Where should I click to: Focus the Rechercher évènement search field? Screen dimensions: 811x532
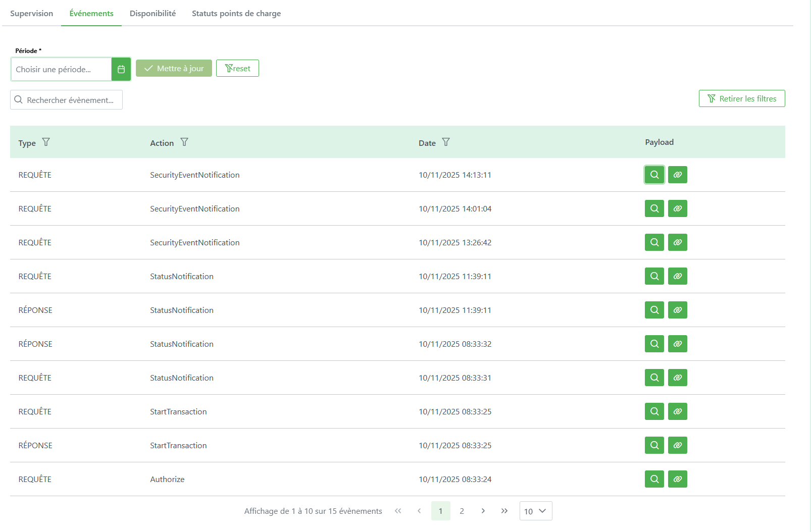click(70, 100)
